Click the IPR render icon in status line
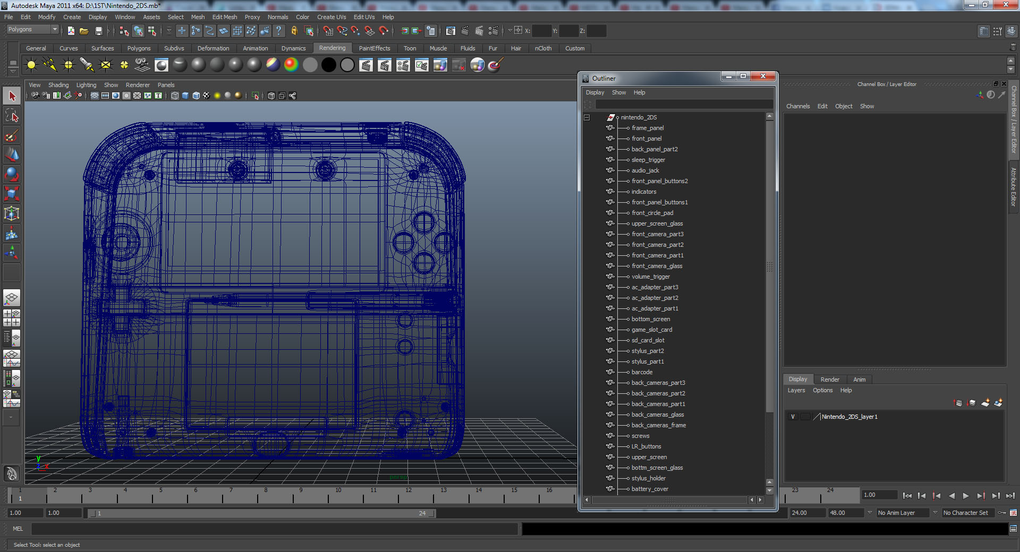 tap(479, 31)
